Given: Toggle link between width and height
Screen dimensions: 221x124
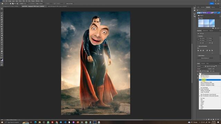Looking at the screenshot, I should [198, 39].
